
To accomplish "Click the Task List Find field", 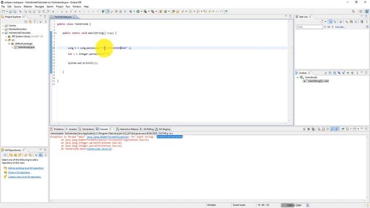I will 310,27.
